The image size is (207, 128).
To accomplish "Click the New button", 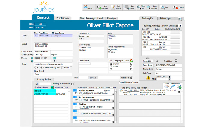I will 82,18.
